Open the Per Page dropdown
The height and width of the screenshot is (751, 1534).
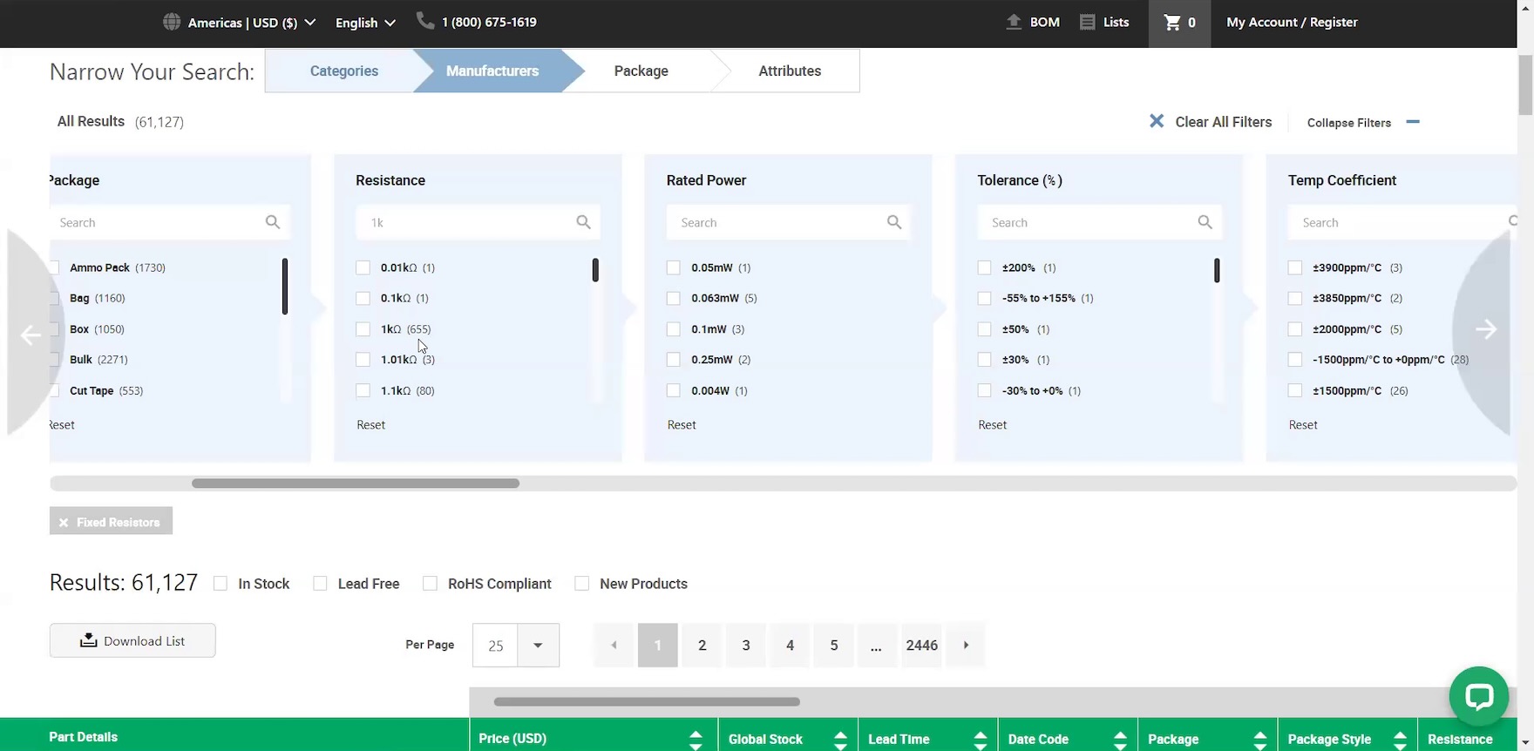tap(537, 646)
